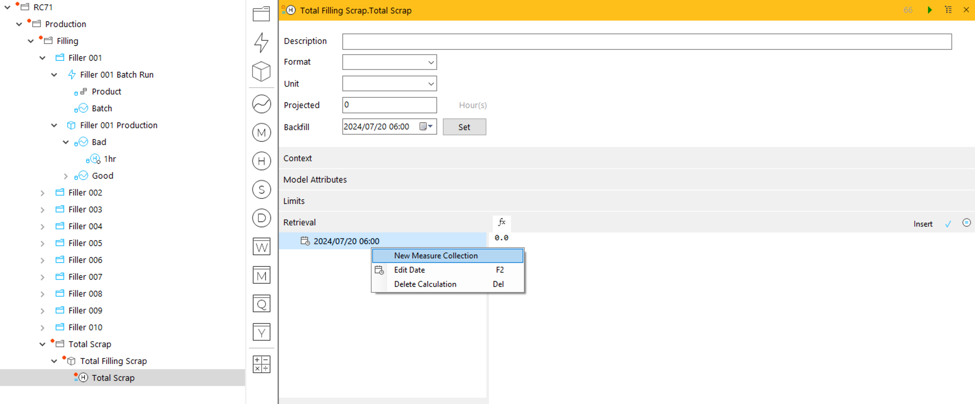Open the Backfill calendar picker icon
The height and width of the screenshot is (404, 975).
[426, 127]
